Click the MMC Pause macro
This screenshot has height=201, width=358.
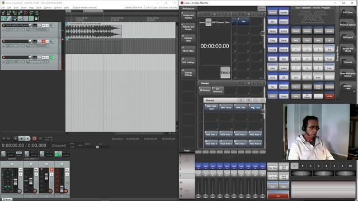(226, 107)
